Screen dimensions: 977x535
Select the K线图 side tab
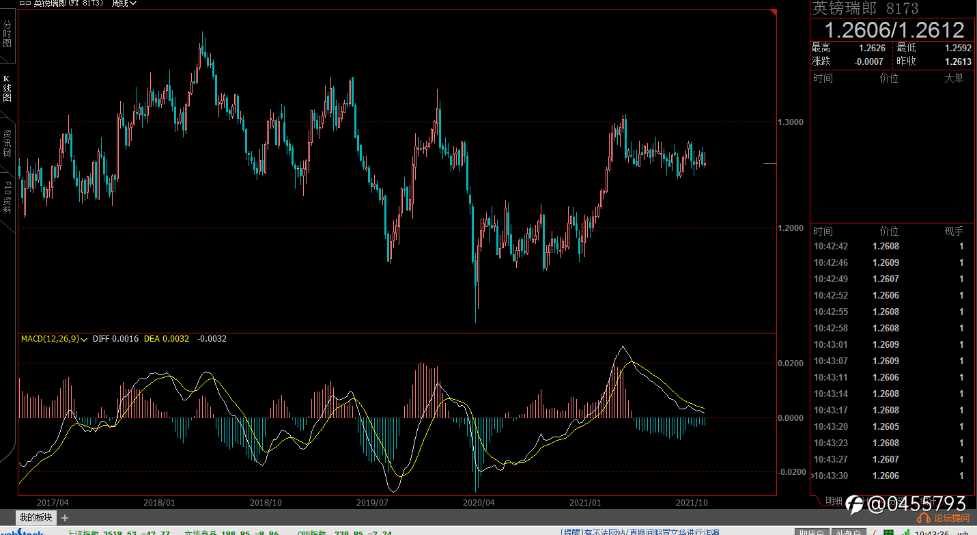pos(8,88)
